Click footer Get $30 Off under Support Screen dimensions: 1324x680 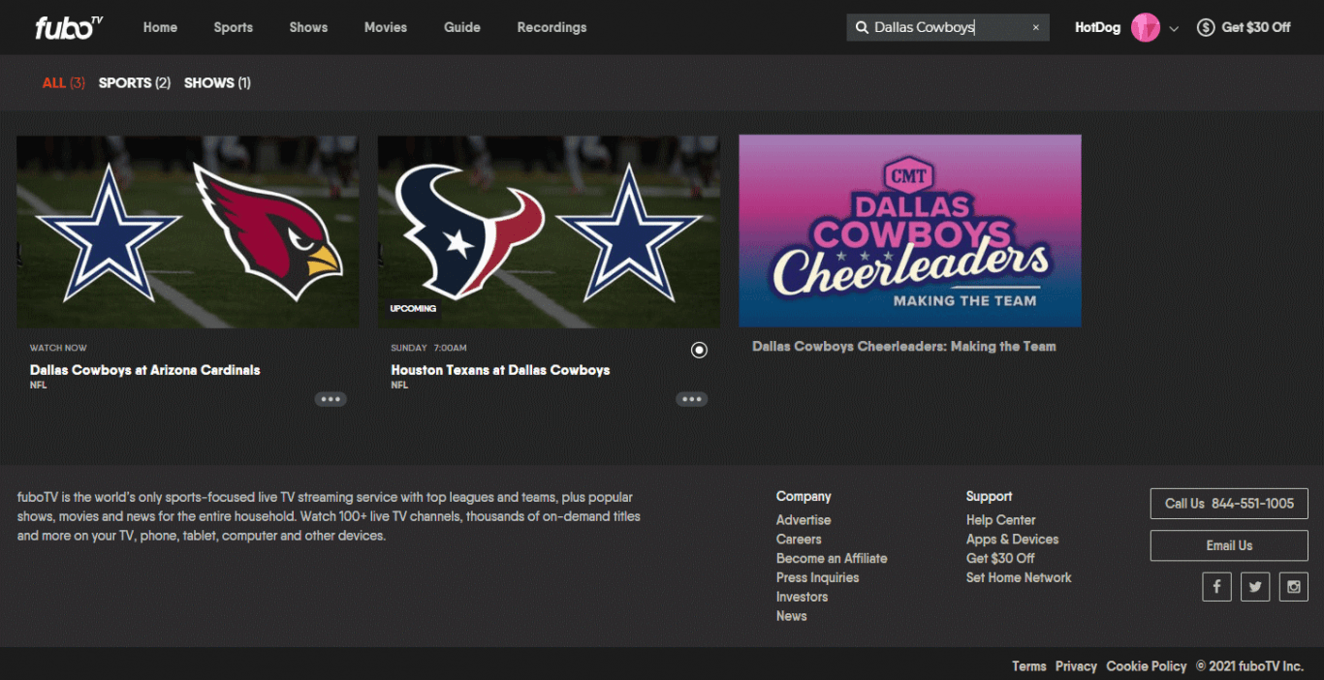click(1000, 558)
